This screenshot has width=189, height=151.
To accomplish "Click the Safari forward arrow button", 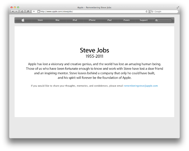I will coord(17,11).
